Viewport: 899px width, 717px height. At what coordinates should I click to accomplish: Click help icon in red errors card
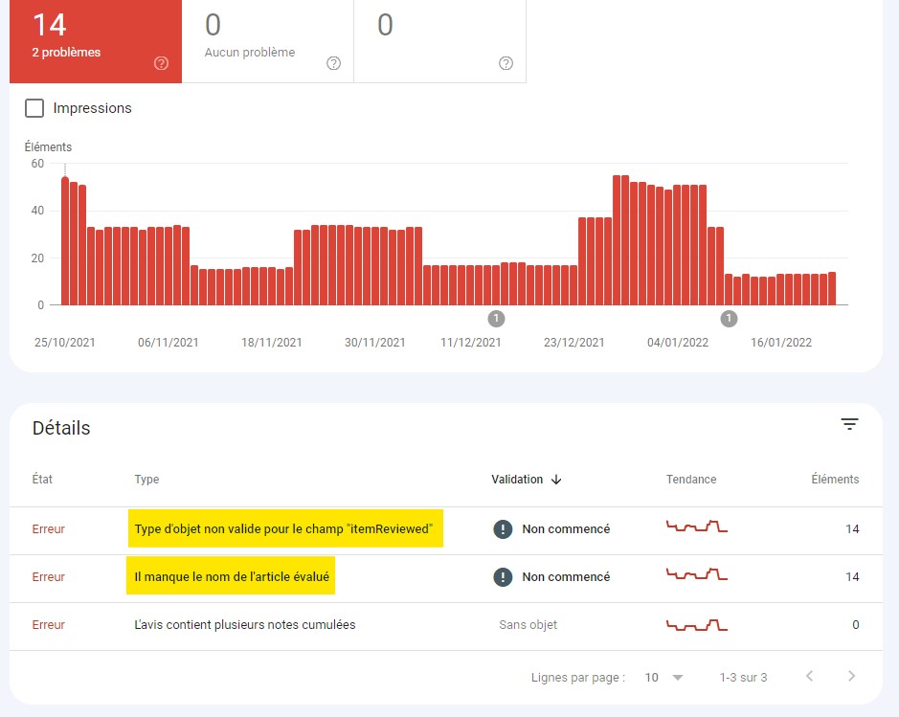[x=161, y=63]
